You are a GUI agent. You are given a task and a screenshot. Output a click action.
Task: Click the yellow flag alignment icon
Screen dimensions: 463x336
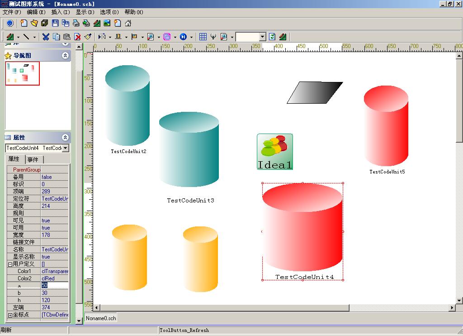[134, 37]
